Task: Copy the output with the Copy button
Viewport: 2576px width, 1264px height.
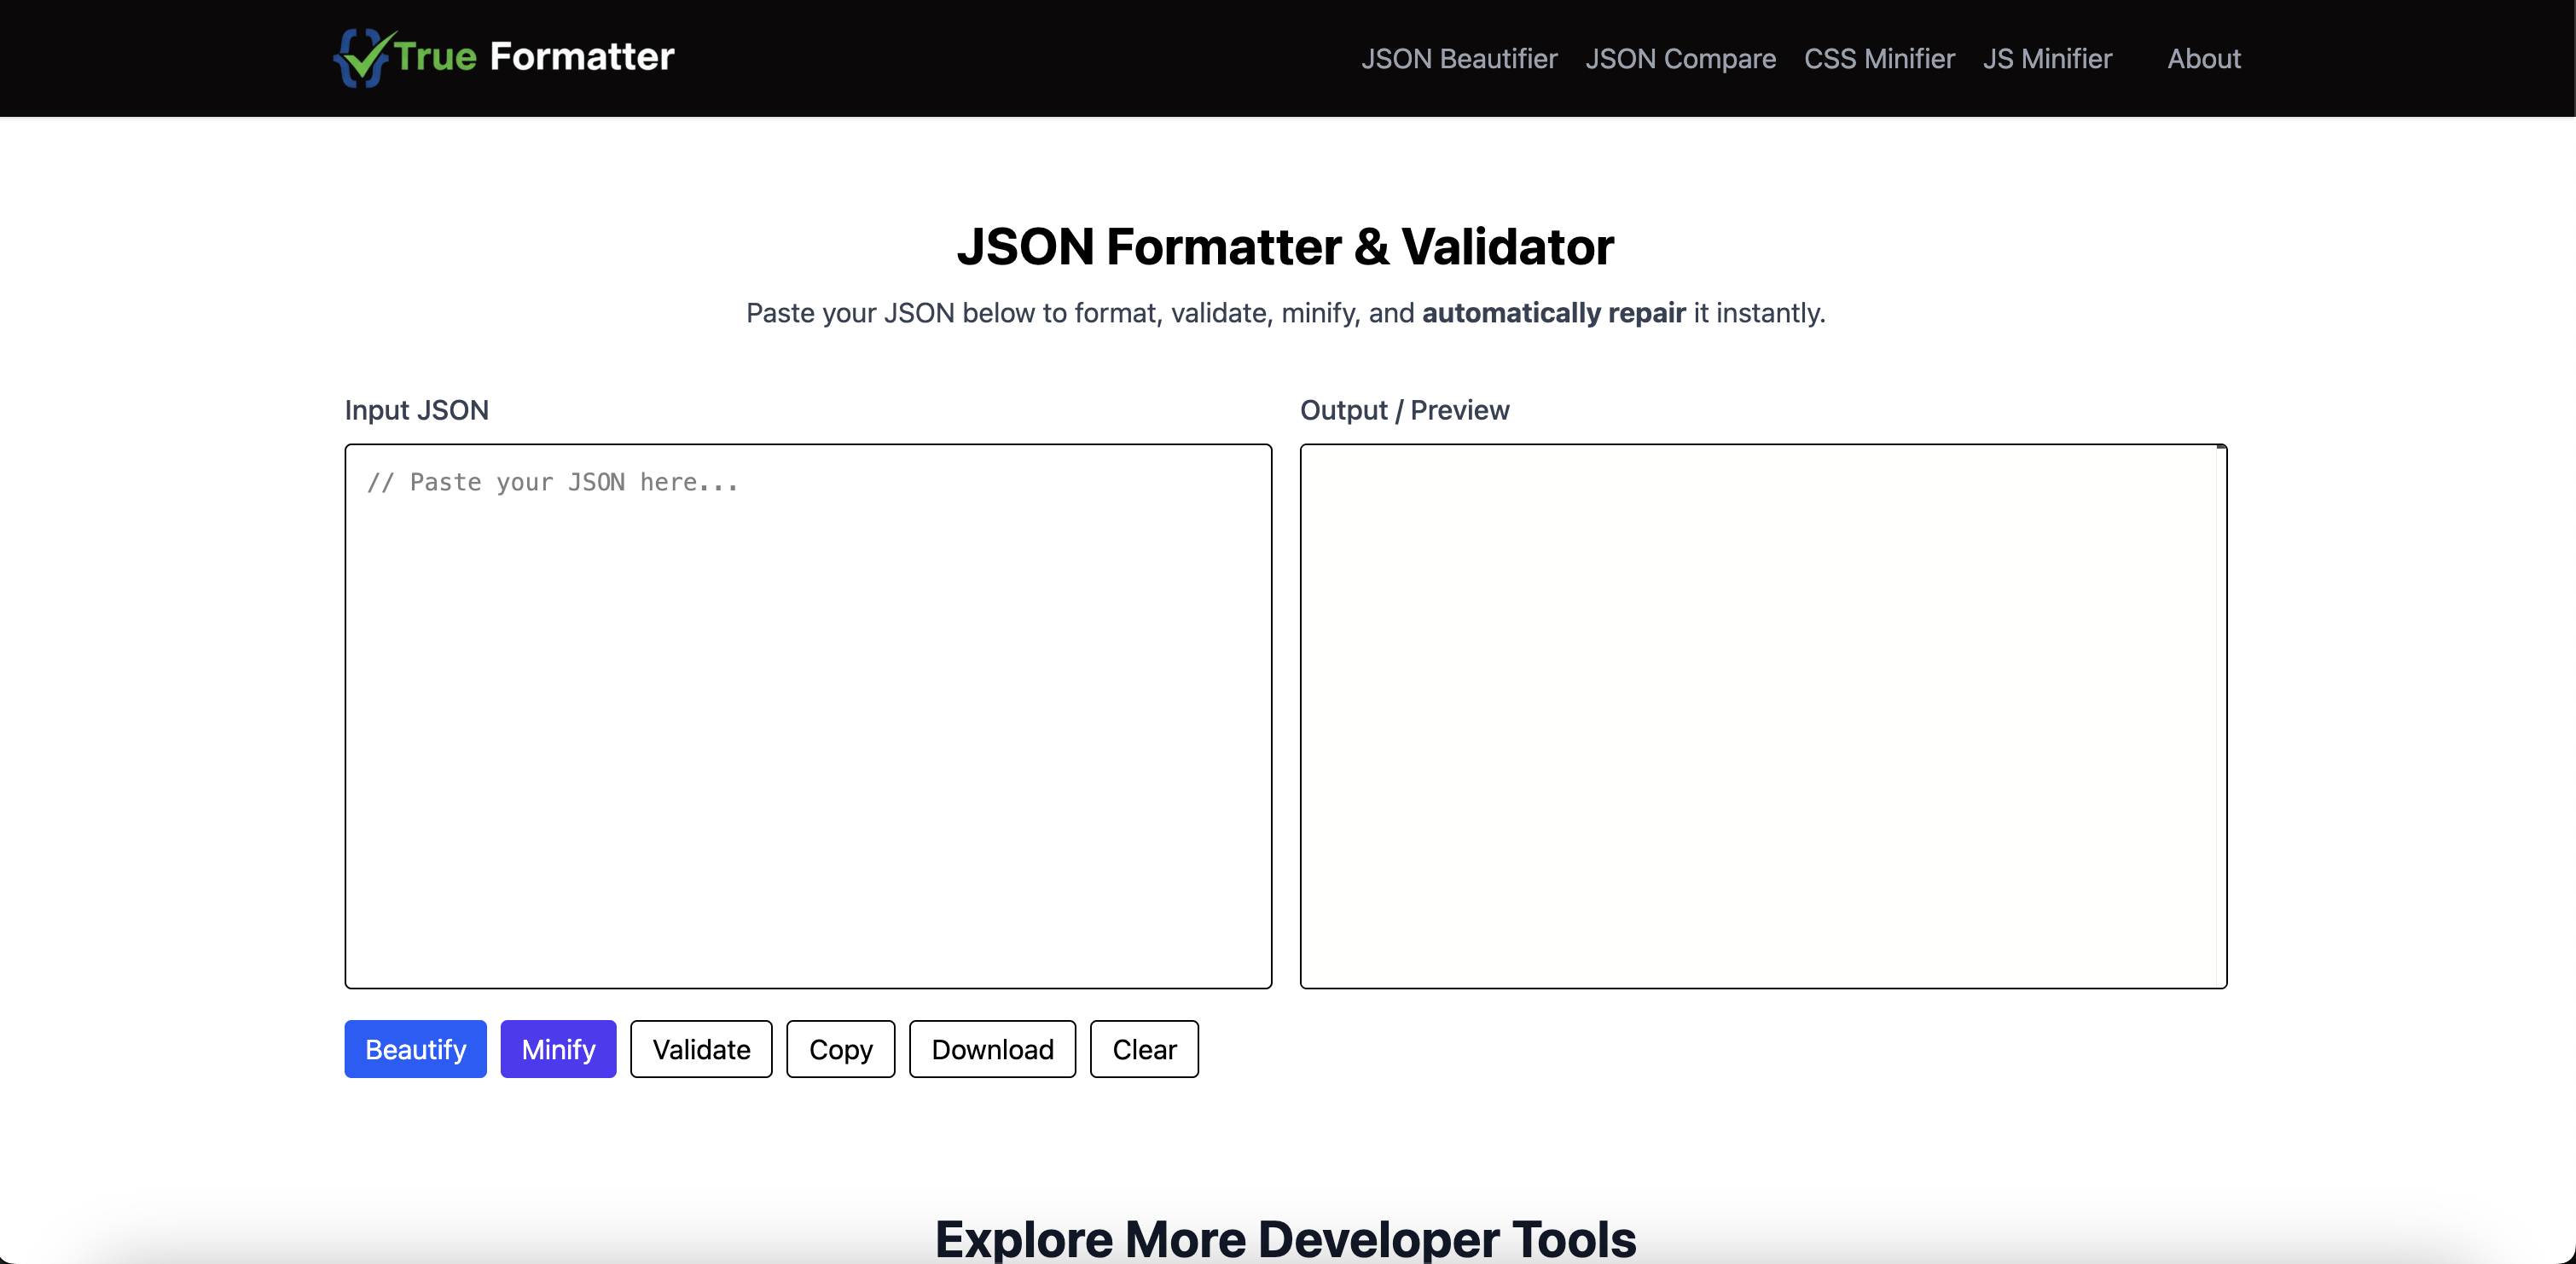Action: coord(840,1049)
